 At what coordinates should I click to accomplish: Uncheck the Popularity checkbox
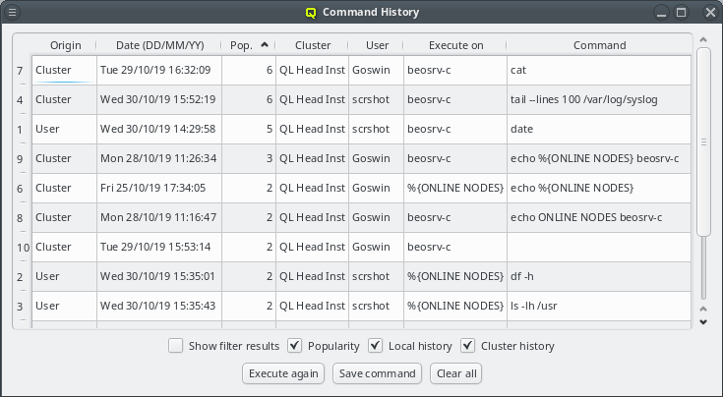point(295,346)
